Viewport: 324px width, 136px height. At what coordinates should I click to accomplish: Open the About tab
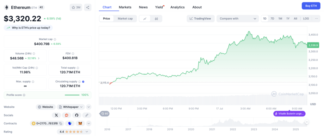(x=197, y=7)
